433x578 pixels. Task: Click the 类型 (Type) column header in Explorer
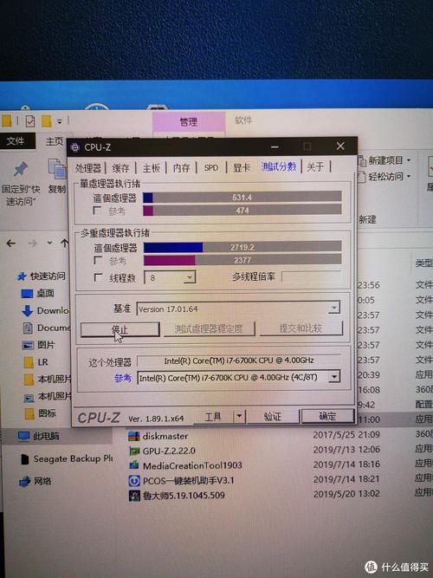tap(423, 263)
